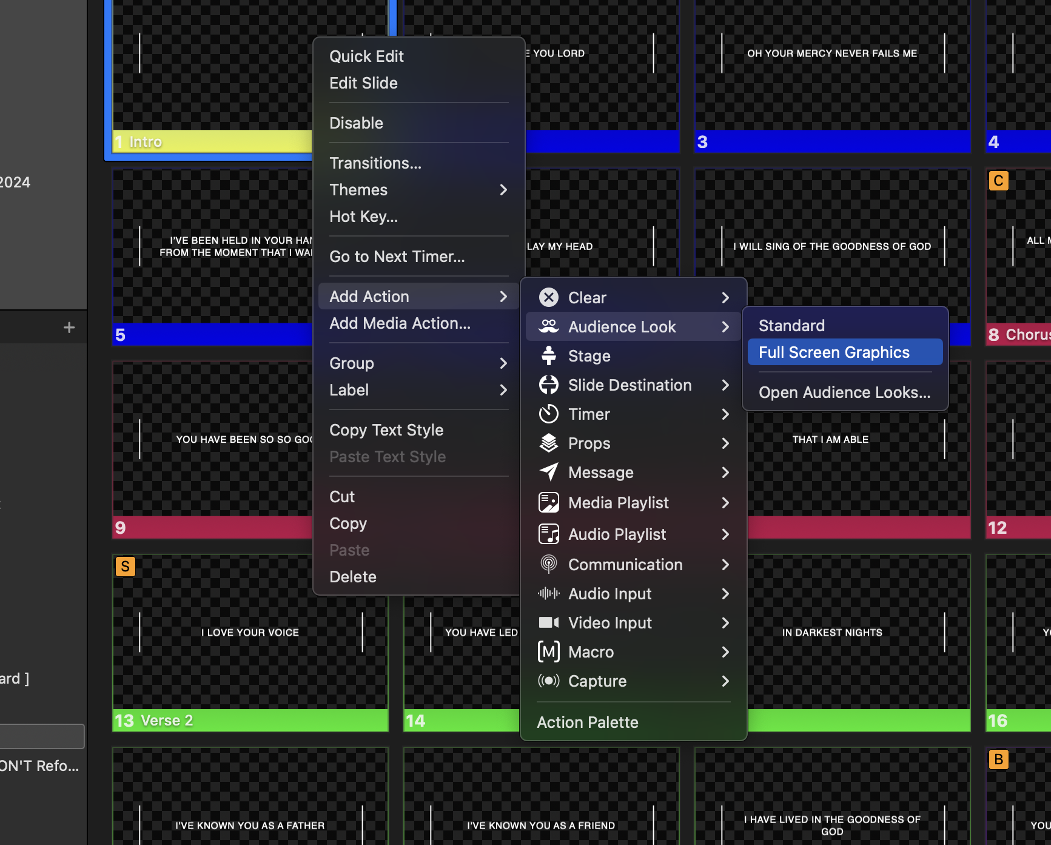1051x845 pixels.
Task: Expand the Audience Look submenu arrow
Action: click(725, 326)
